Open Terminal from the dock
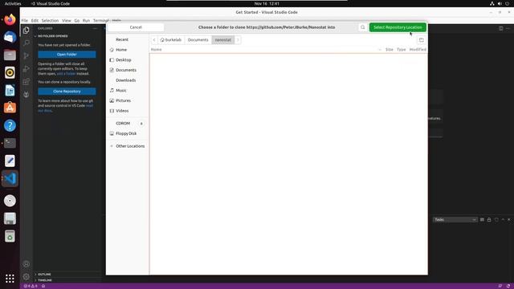The width and height of the screenshot is (514, 289). pos(10,143)
